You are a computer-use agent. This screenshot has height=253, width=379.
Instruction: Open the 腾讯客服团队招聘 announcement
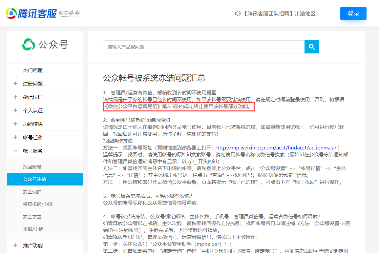281,14
